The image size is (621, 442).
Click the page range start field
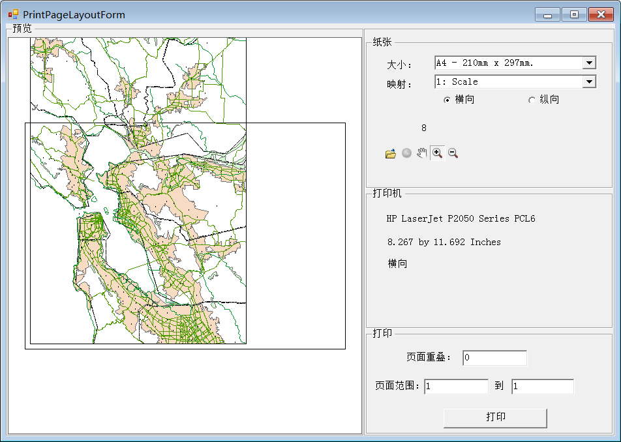click(x=456, y=387)
